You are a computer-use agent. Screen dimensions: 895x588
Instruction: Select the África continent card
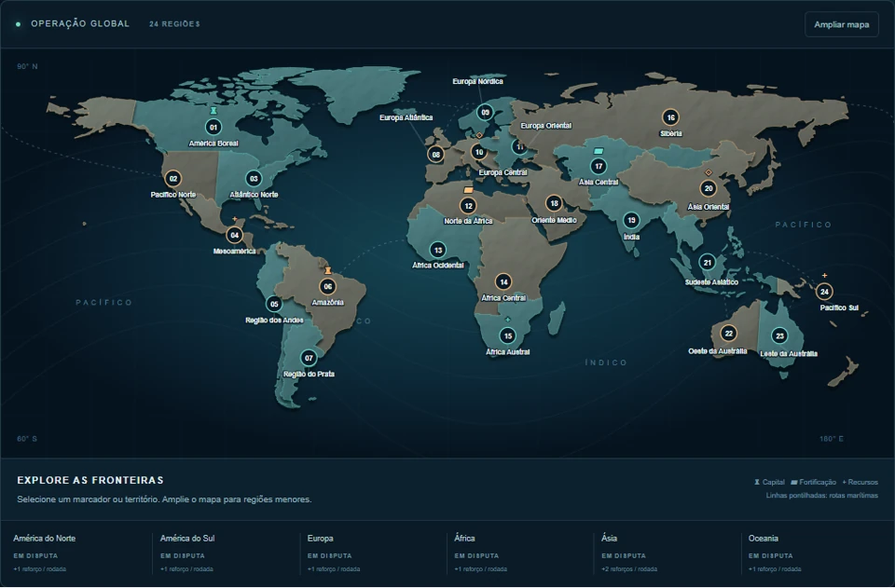[518, 553]
